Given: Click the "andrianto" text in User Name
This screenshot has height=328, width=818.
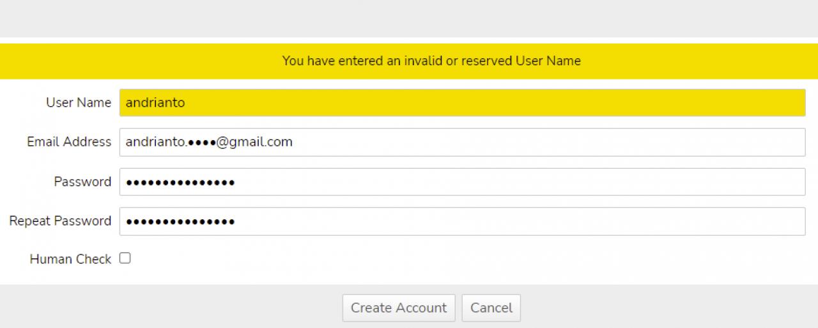Looking at the screenshot, I should [155, 103].
